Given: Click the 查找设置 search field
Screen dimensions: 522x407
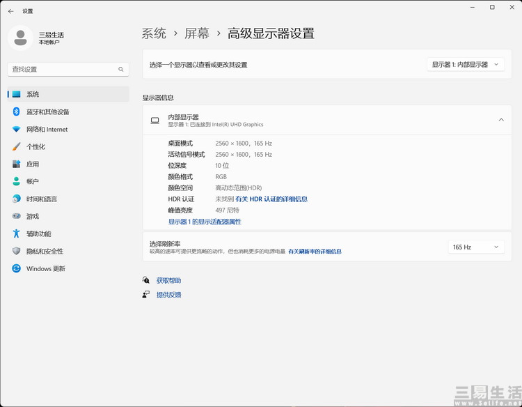Looking at the screenshot, I should click(63, 70).
